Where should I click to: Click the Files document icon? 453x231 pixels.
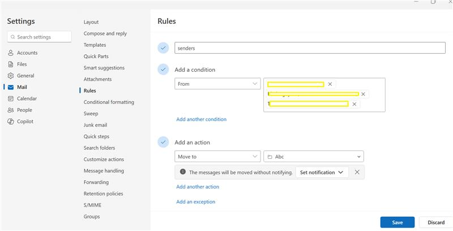click(10, 64)
